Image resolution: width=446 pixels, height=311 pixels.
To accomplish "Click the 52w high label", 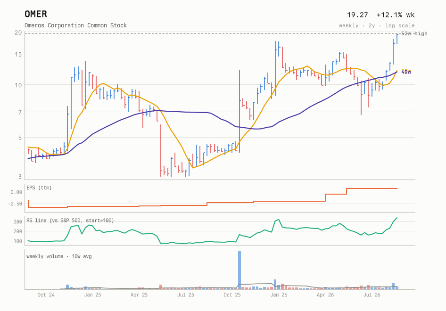I will click(x=414, y=33).
